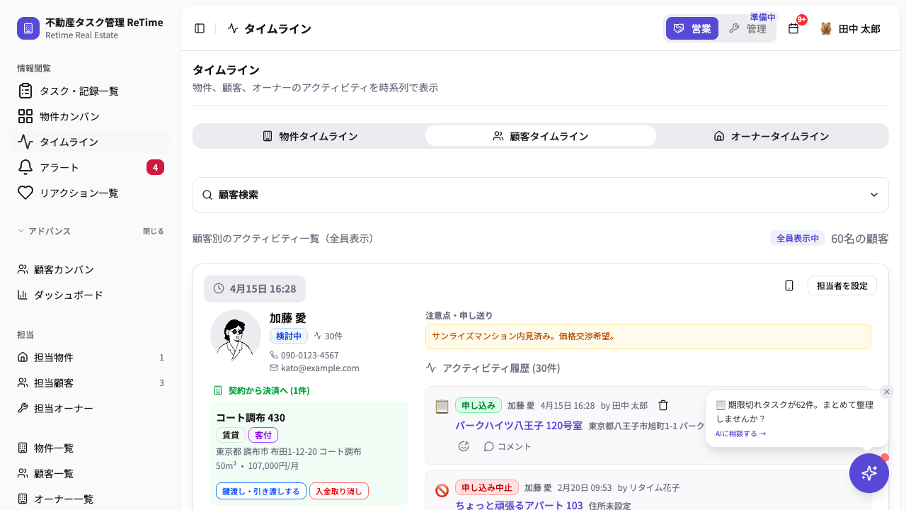
Task: Select タイムライン in sidebar
Action: coord(91,142)
